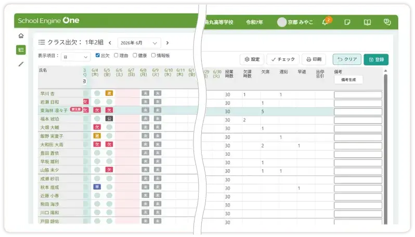Open the notification bell with badge
The width and height of the screenshot is (415, 237).
(x=326, y=22)
